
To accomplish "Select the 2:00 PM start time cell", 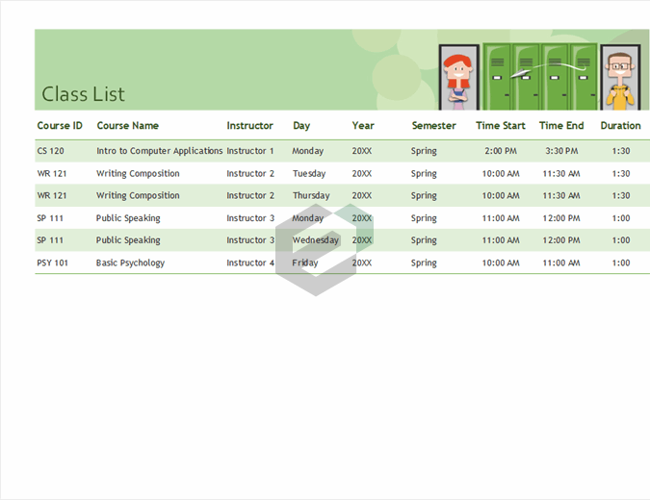I will coord(501,151).
